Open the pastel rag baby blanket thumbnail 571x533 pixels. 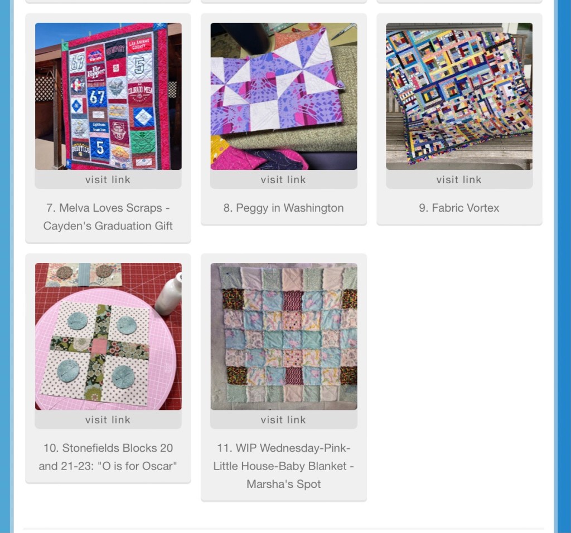pyautogui.click(x=284, y=336)
